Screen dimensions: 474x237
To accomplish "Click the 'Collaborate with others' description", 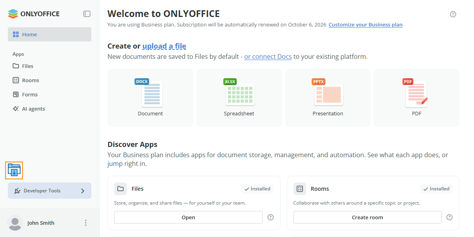I will (x=356, y=203).
